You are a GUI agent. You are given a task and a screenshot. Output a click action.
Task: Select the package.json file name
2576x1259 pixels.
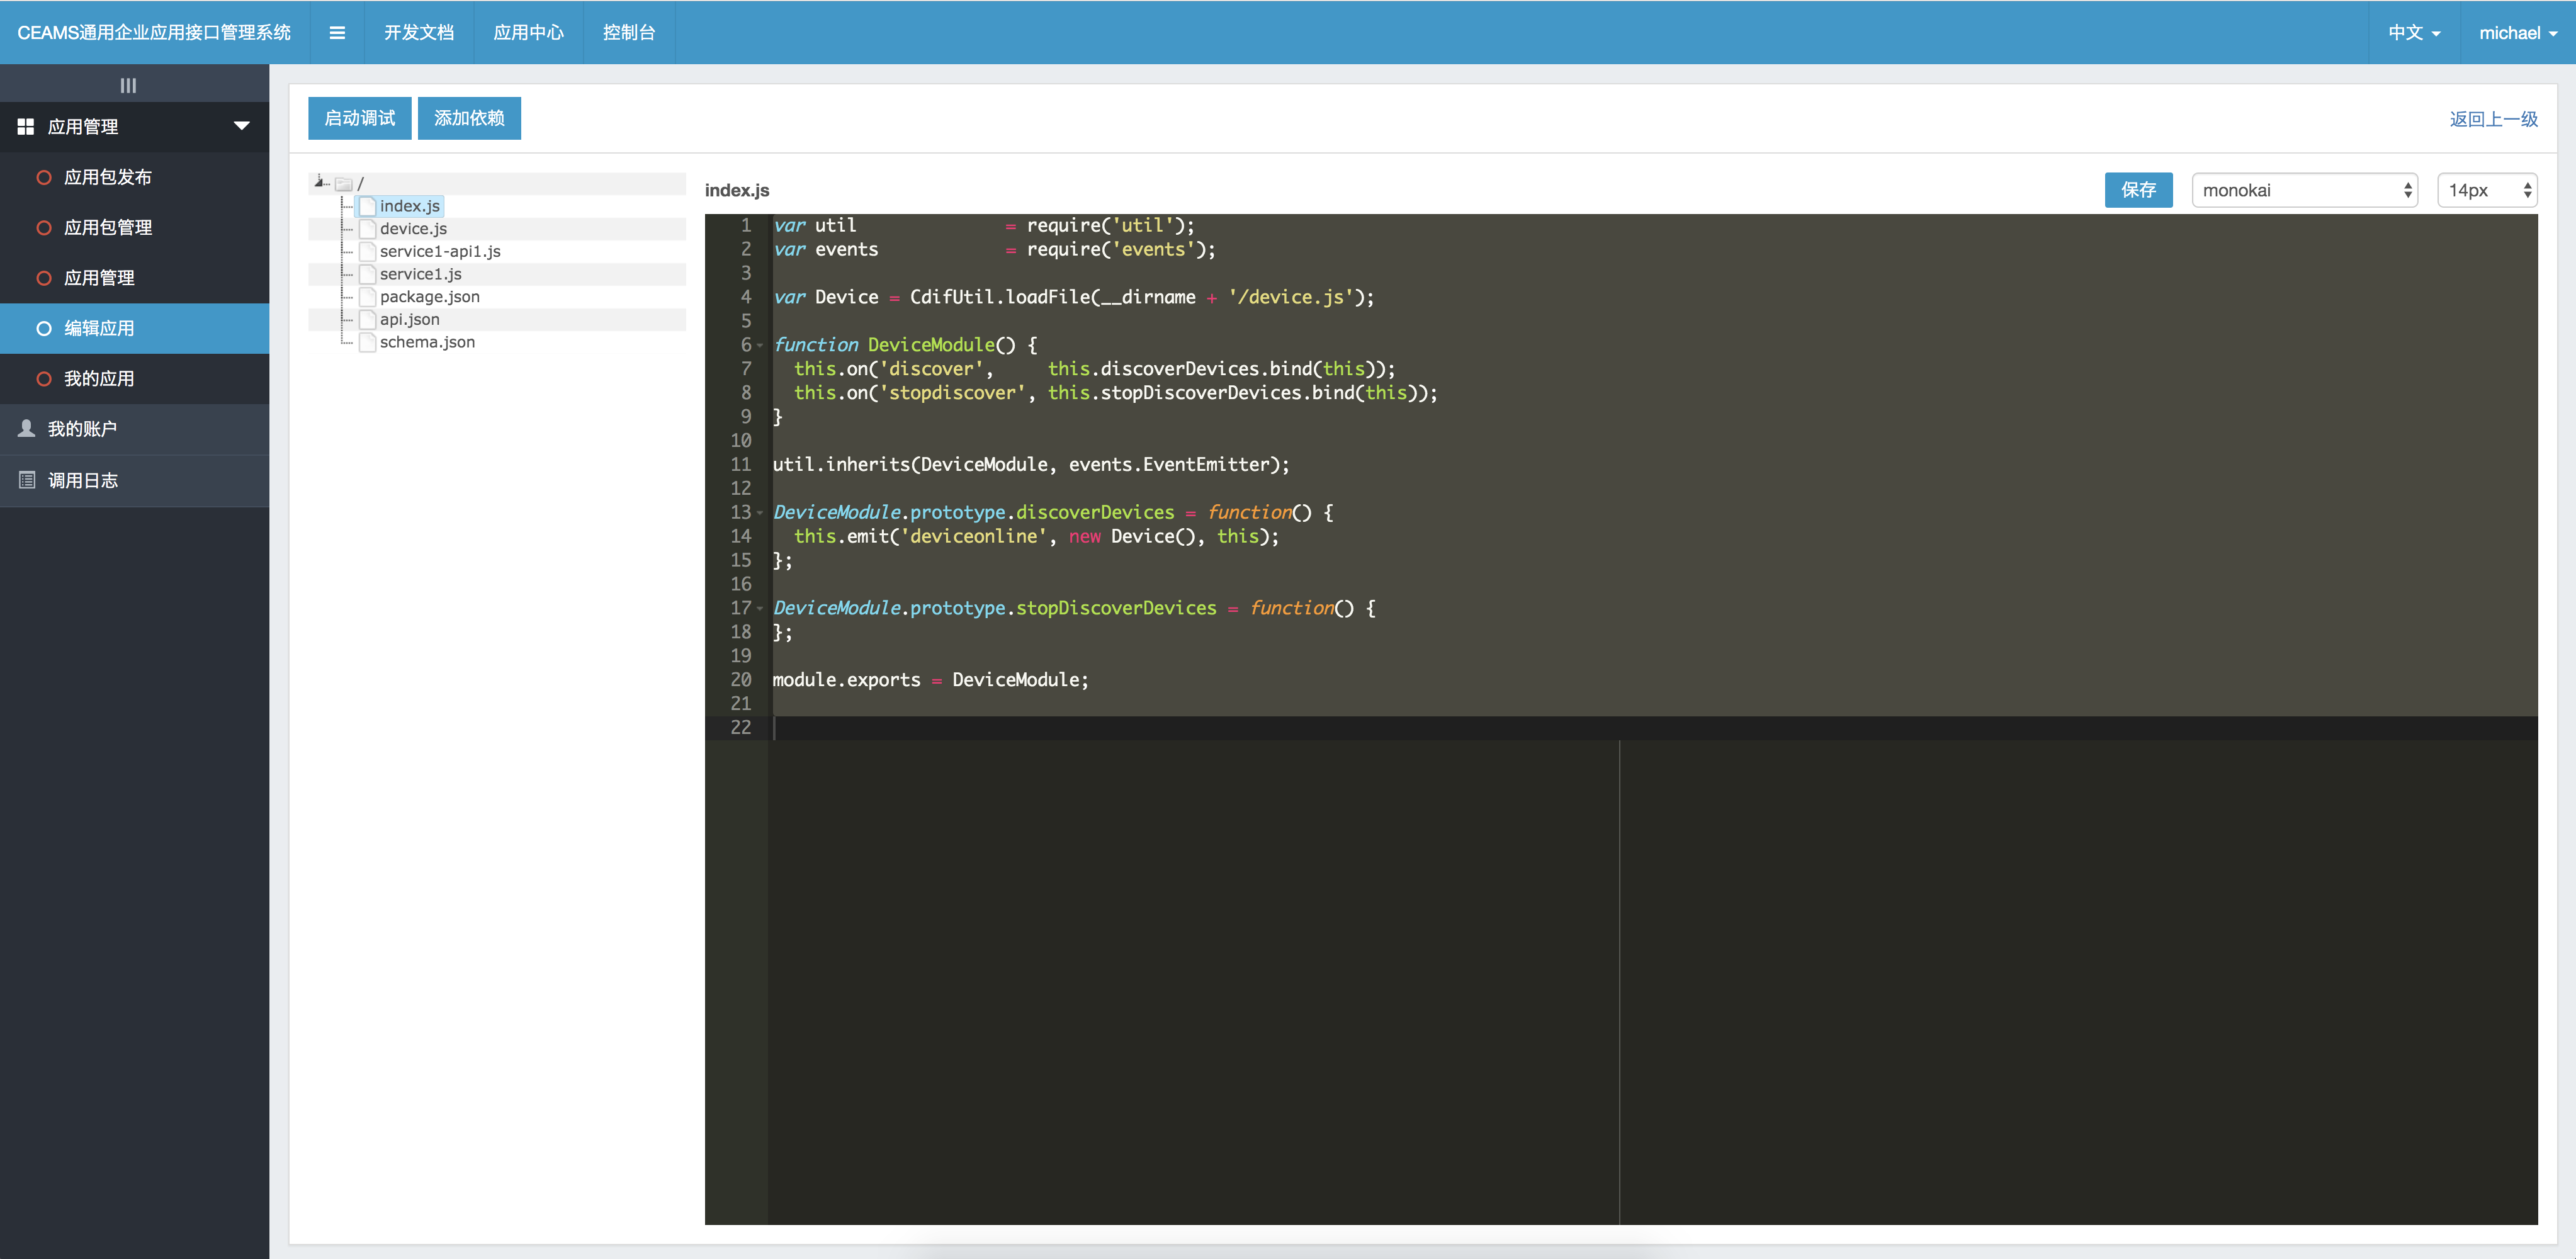pyautogui.click(x=430, y=297)
